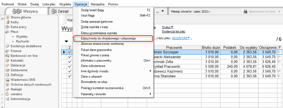
Task: Open the Narzędzia menu
Action: [x=98, y=4]
